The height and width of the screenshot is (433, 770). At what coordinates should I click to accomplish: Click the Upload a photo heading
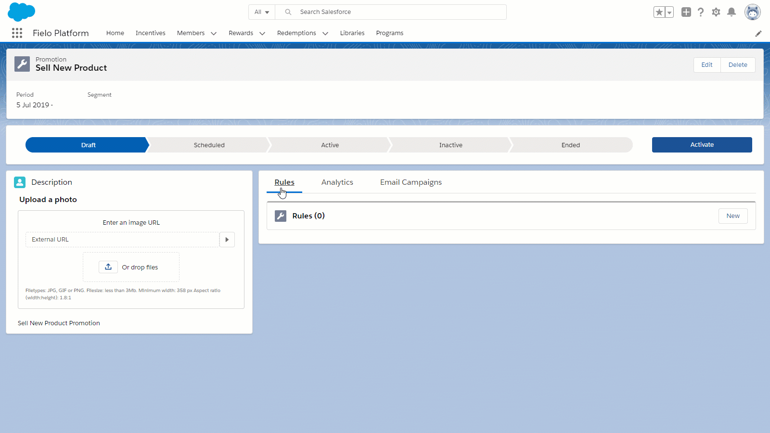pyautogui.click(x=48, y=200)
